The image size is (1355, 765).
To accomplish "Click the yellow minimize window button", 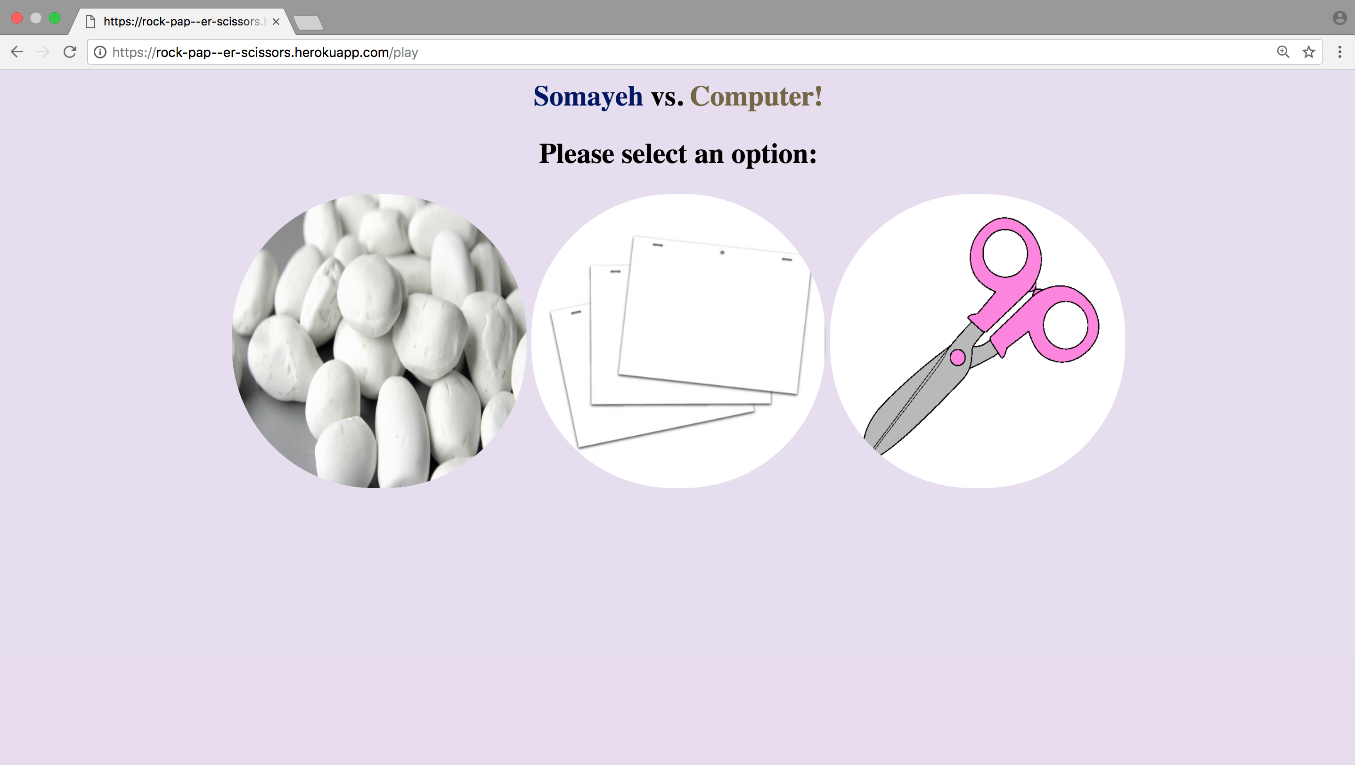I will click(36, 18).
